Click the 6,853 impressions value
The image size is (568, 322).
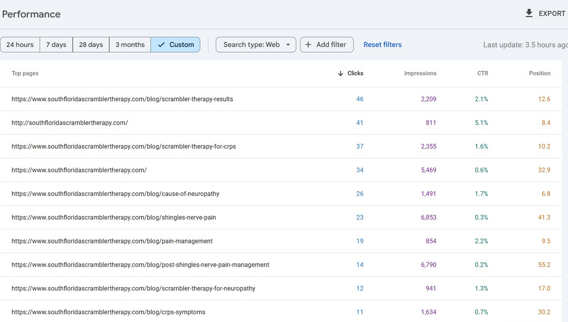point(429,217)
